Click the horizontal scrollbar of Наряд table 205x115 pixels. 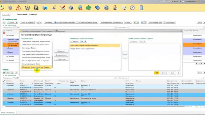pos(95,107)
